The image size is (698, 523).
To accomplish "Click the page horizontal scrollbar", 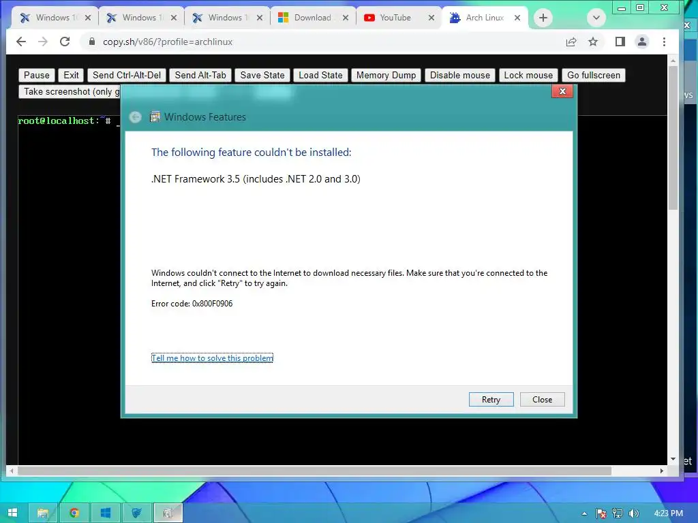I will point(314,471).
